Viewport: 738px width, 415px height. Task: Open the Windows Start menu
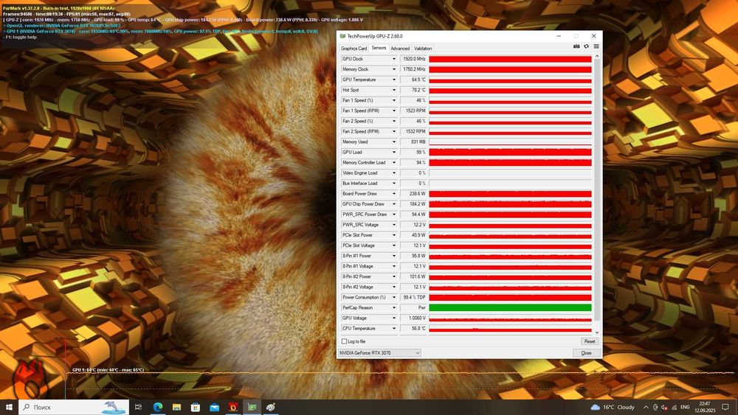pos(9,407)
